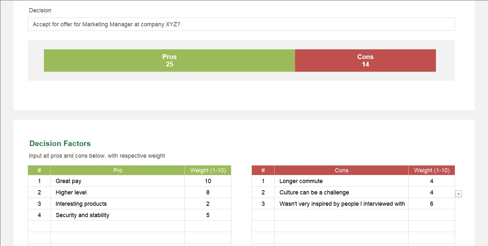Click the Decision input field
Screen dimensions: 488x246
241,24
